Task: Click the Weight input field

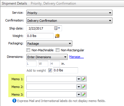Action: (x=40, y=36)
